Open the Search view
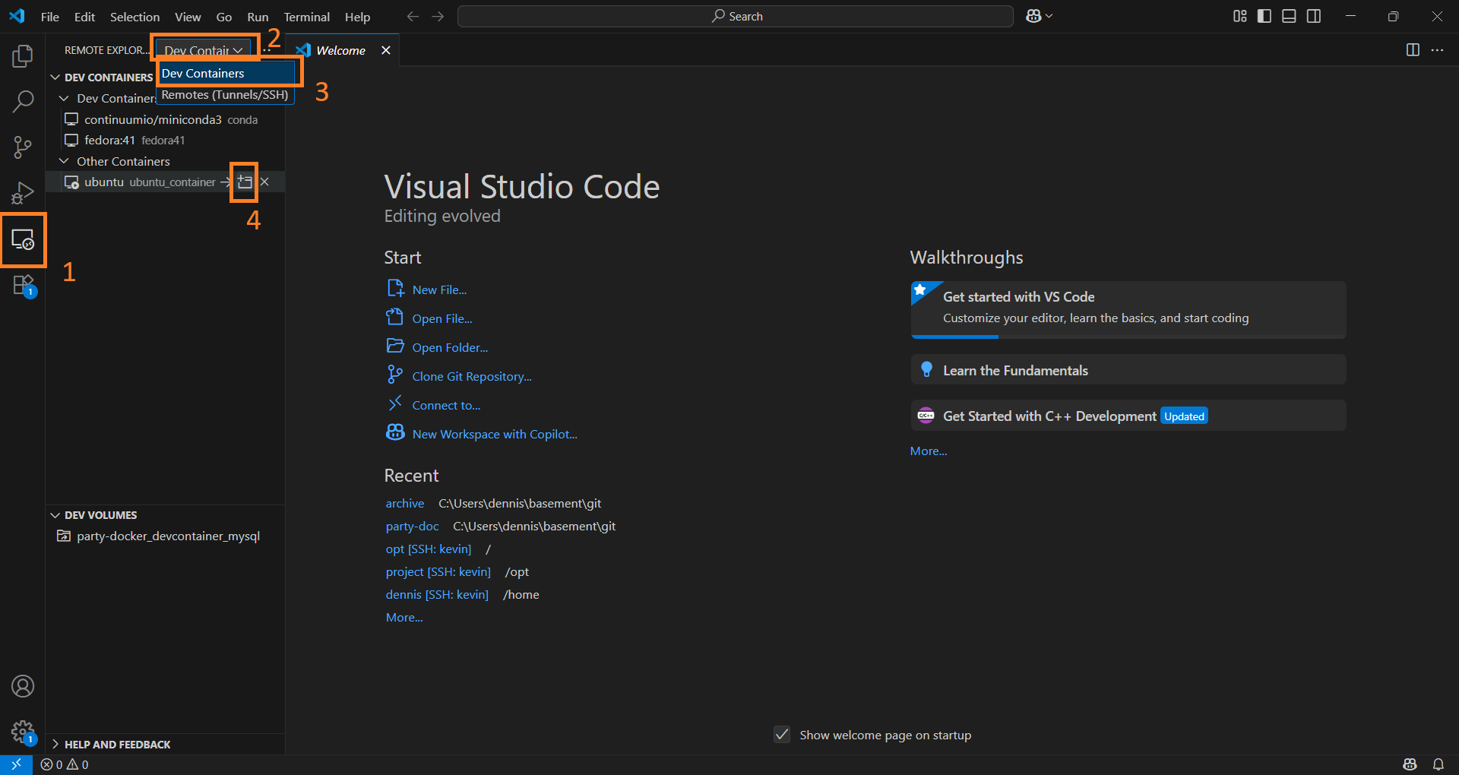 pos(23,101)
